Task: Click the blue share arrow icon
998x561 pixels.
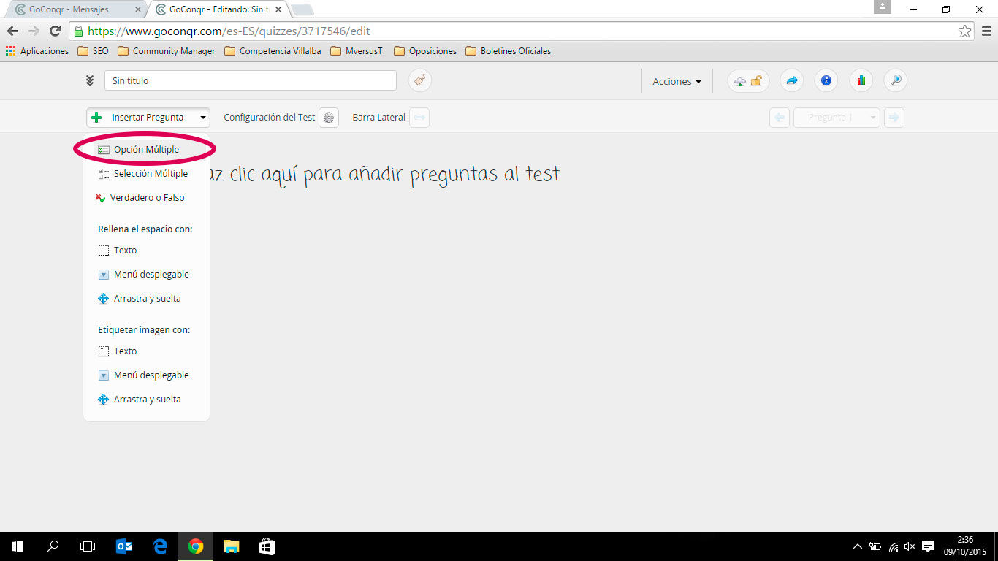Action: coord(791,80)
